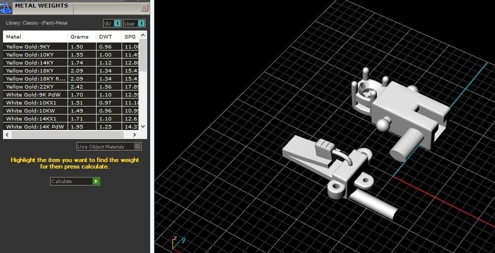Toggle the GV library switch

117,23
